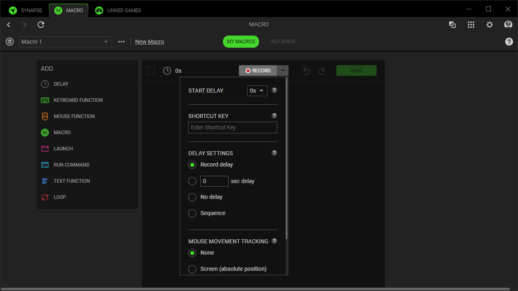Select the Sequence delay setting

click(192, 213)
